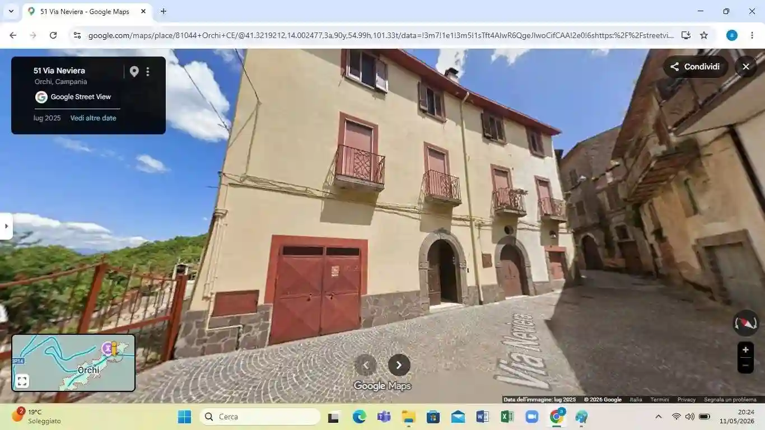
Task: Reload the current Google Maps page
Action: click(53, 35)
